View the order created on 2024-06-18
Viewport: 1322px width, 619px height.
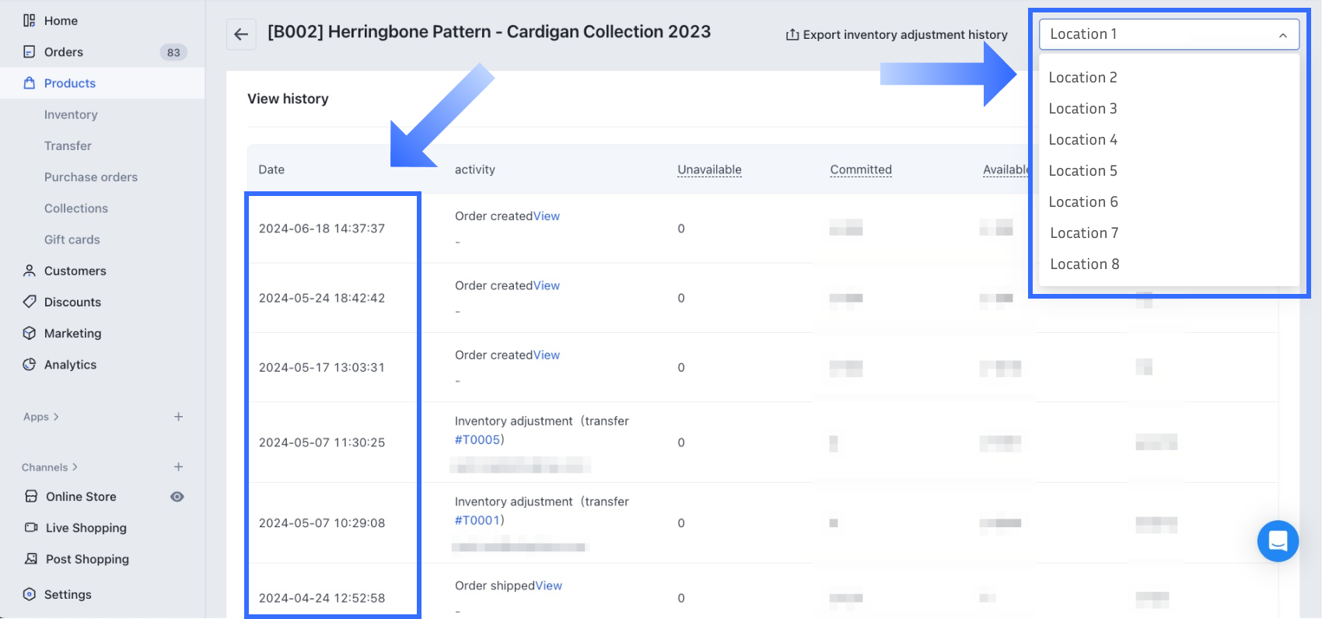pyautogui.click(x=547, y=216)
